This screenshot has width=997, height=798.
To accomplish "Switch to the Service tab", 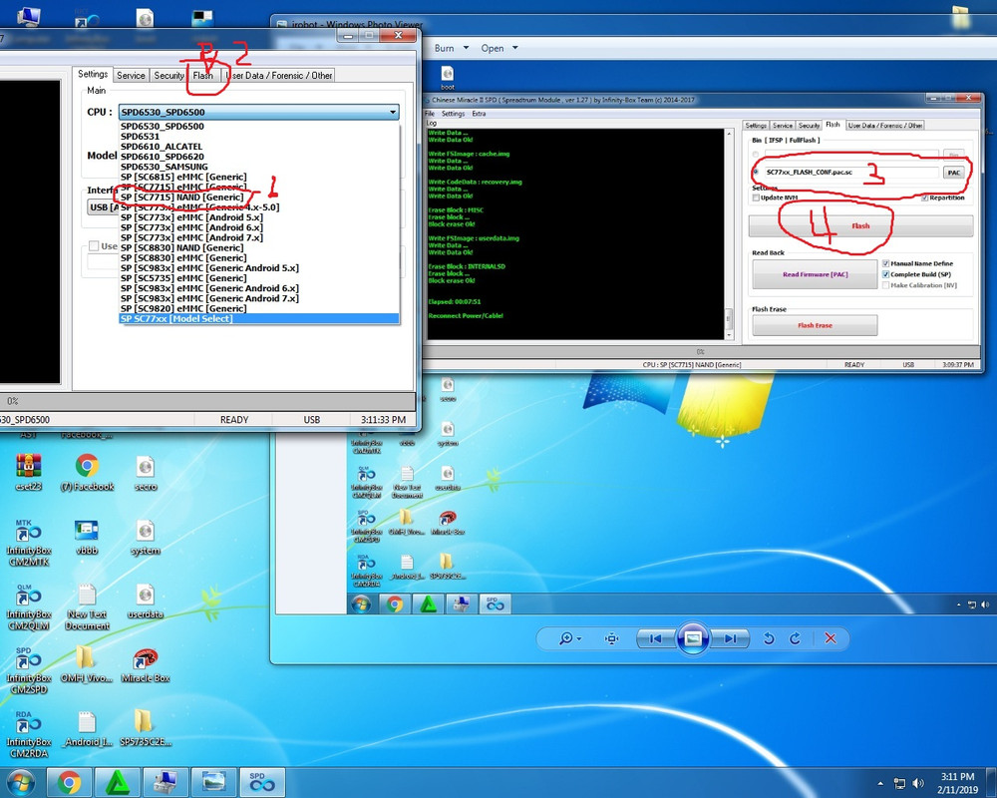I will point(131,75).
